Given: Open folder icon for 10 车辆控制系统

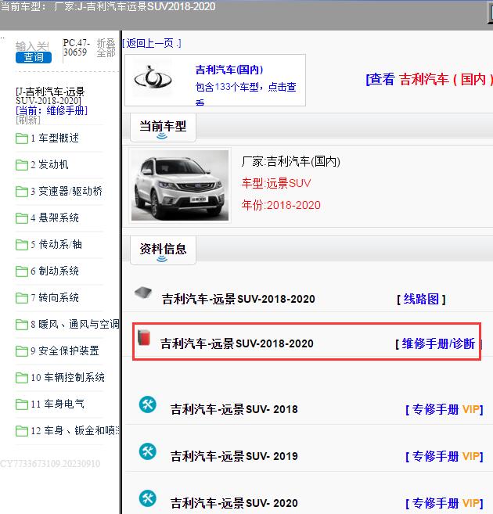Looking at the screenshot, I should click(x=22, y=378).
